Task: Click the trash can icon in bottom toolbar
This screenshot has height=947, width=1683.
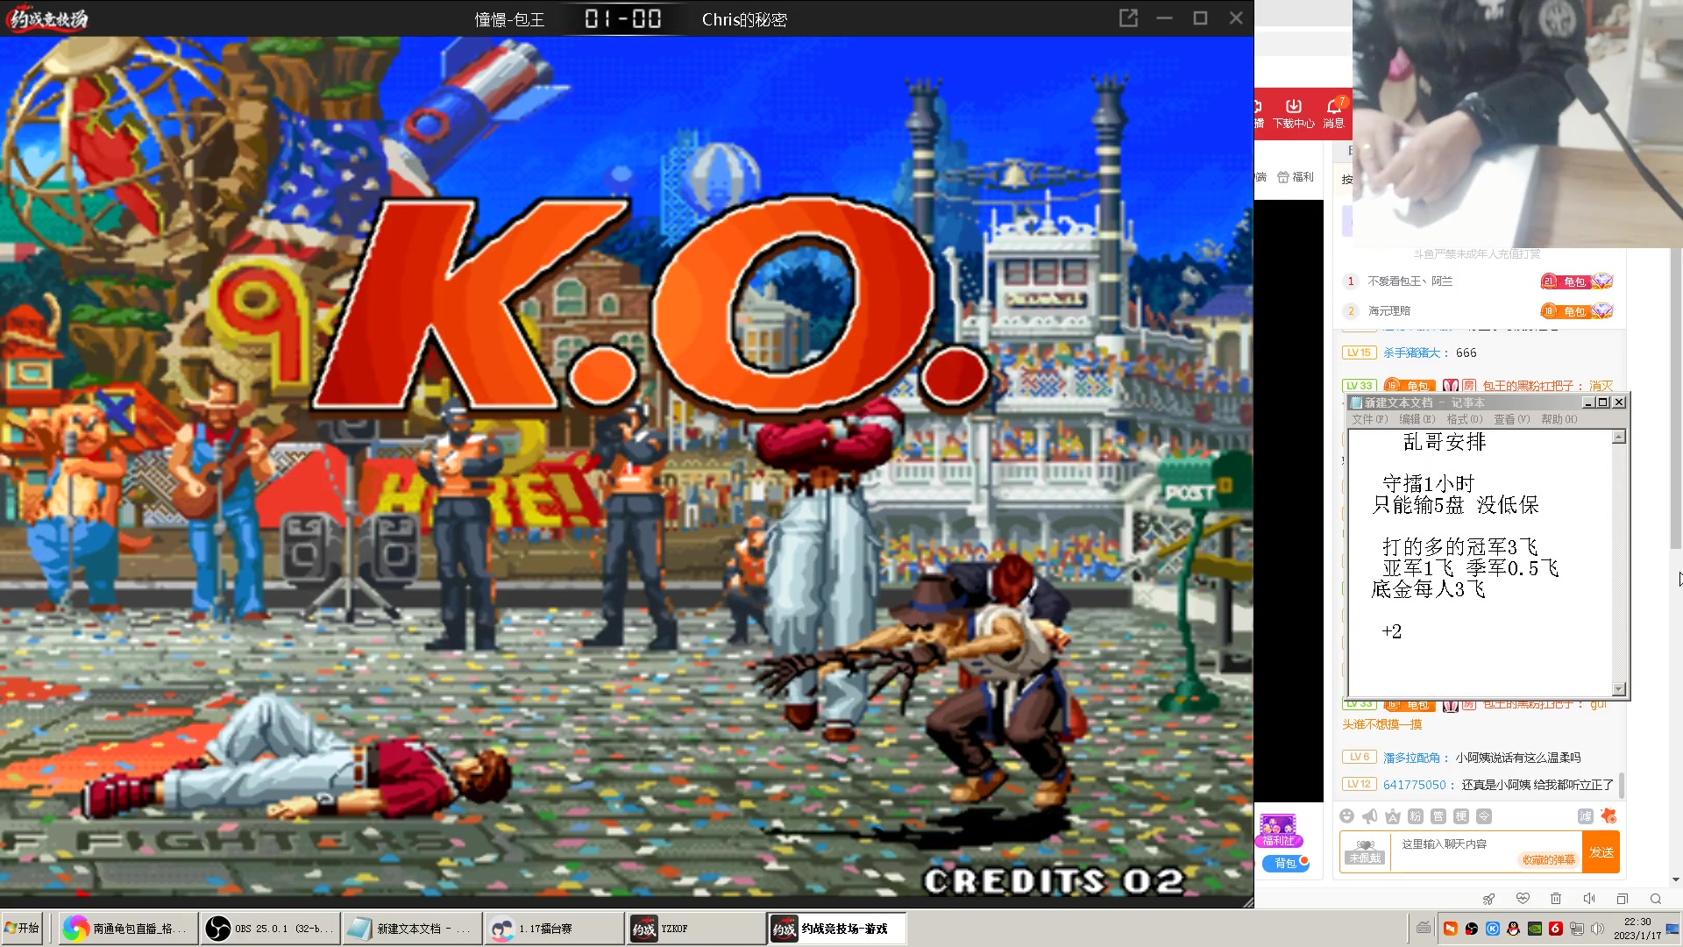Action: click(x=1556, y=899)
